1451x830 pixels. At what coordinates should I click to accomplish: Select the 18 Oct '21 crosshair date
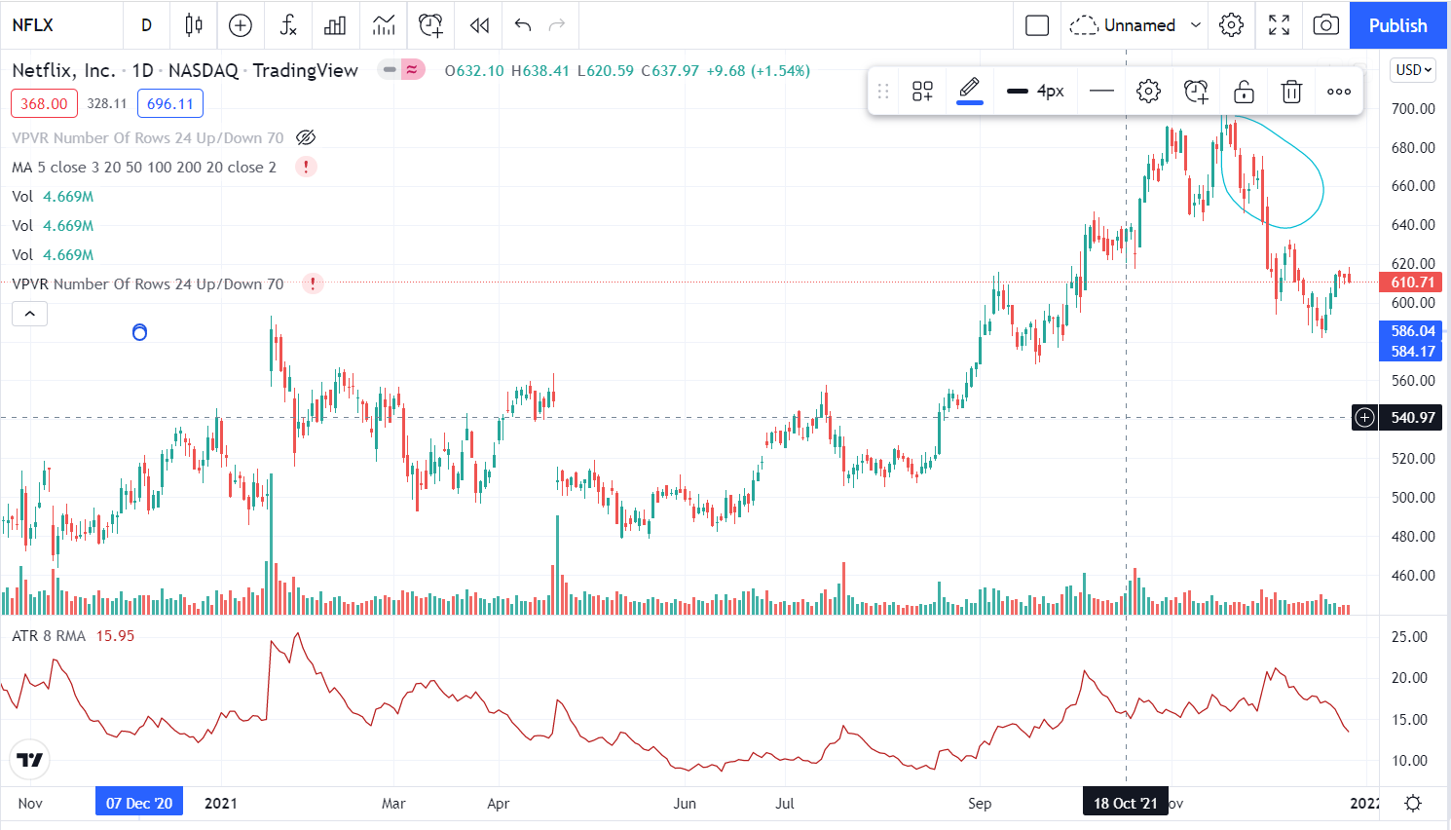(x=1126, y=803)
